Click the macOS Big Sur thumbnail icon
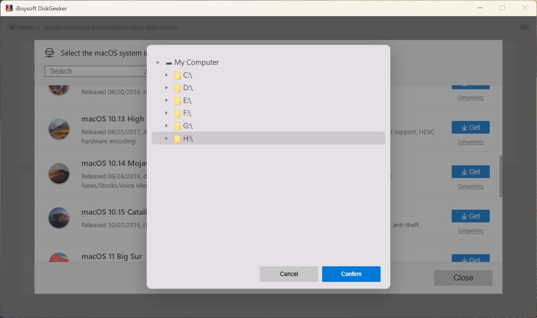The width and height of the screenshot is (537, 318). (58, 258)
